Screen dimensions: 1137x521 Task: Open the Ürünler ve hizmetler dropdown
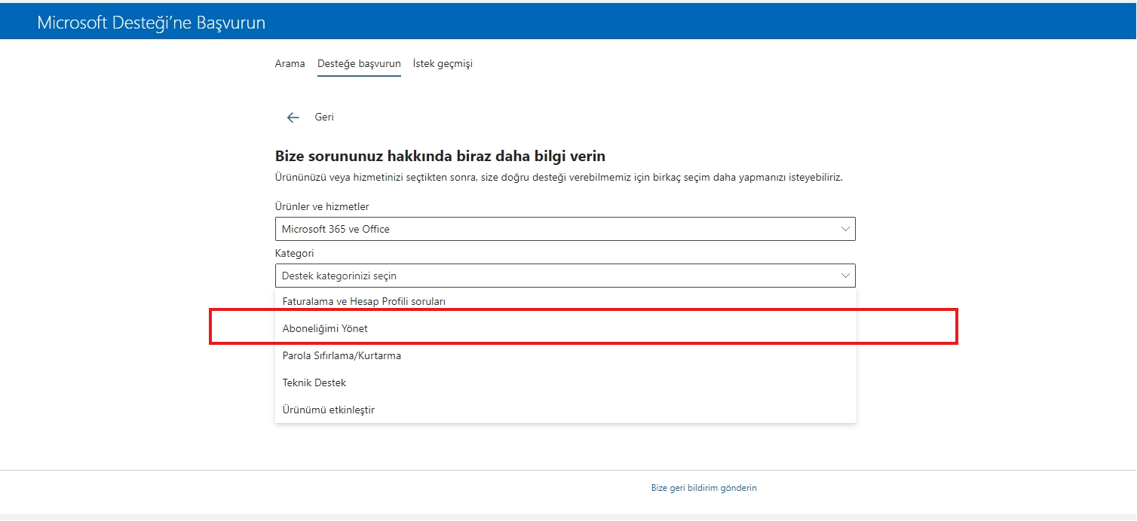tap(565, 229)
